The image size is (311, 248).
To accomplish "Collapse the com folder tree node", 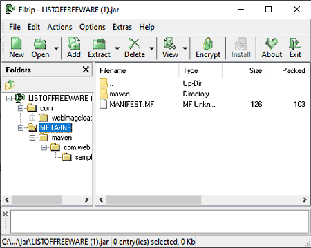I will [21, 108].
